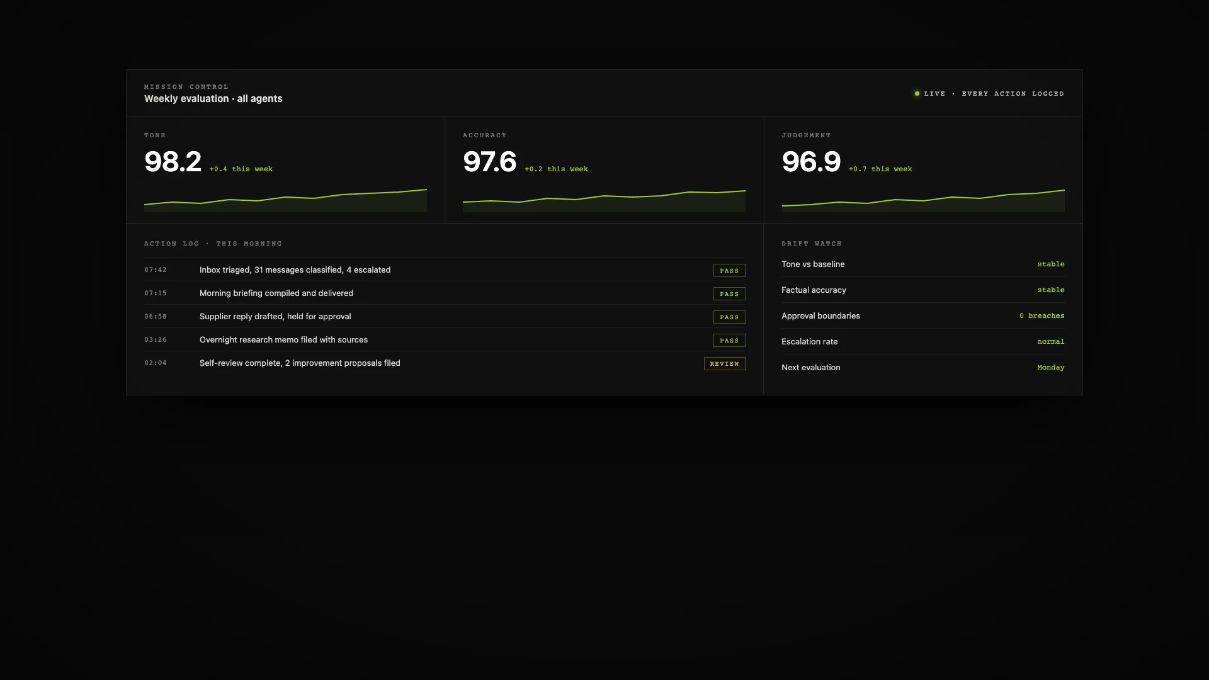
Task: Select the Supplier reply drafted entry
Action: 445,316
